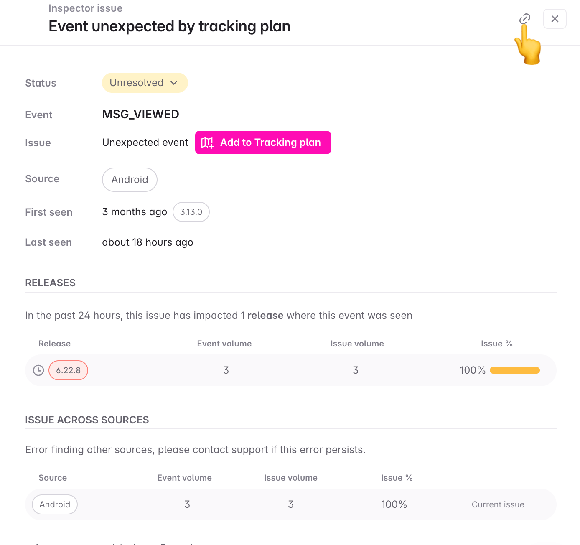The image size is (580, 545).
Task: Open the Unresolved status dropdown
Action: 145,83
